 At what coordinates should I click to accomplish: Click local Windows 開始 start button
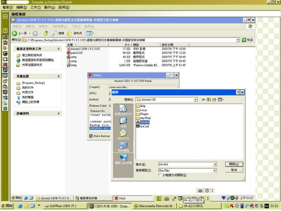[7, 206]
